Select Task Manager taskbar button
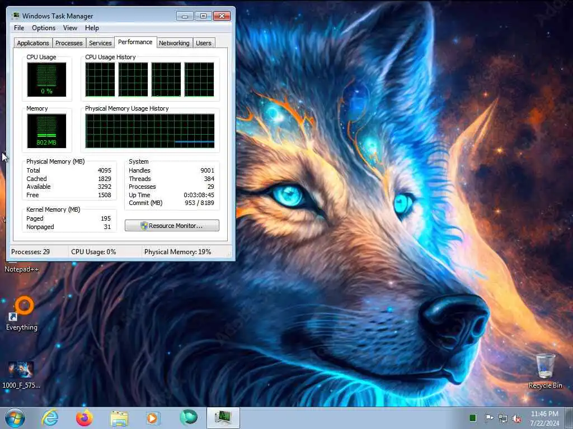 [223, 418]
